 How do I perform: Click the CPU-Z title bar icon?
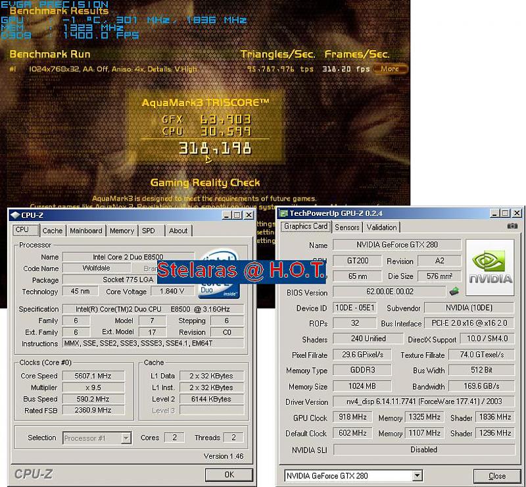pyautogui.click(x=15, y=215)
